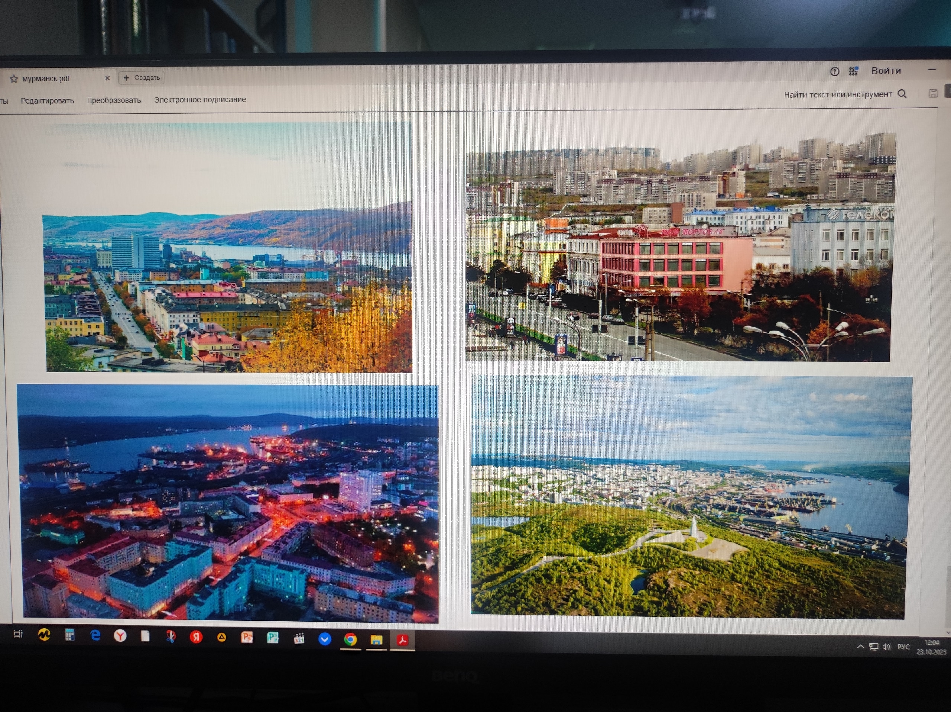Click the Найти текст или инструмент field
Viewport: 951px width, 712px height.
837,95
